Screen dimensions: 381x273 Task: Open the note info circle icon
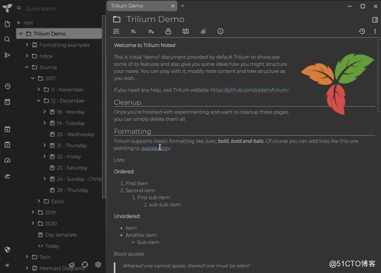(220, 31)
